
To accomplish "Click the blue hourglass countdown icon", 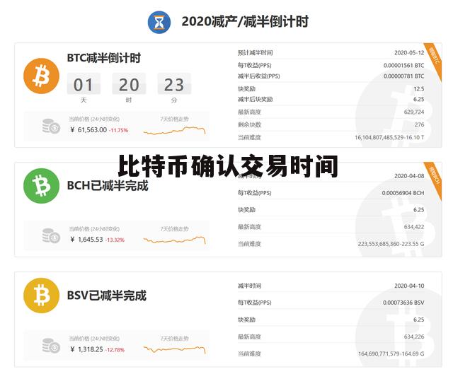I will point(159,22).
